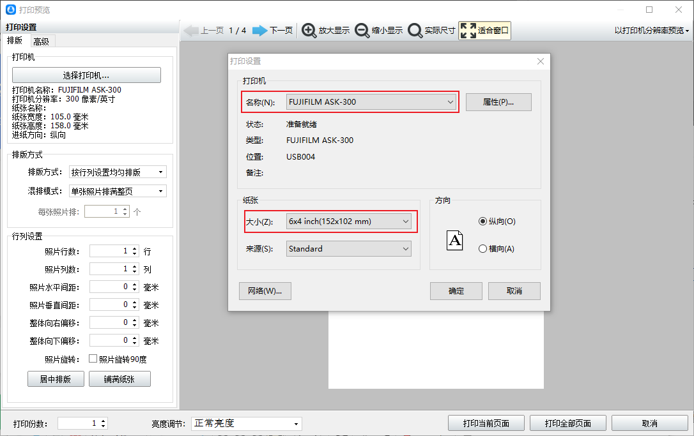
Task: Confirm dialog with 确定
Action: coord(456,291)
